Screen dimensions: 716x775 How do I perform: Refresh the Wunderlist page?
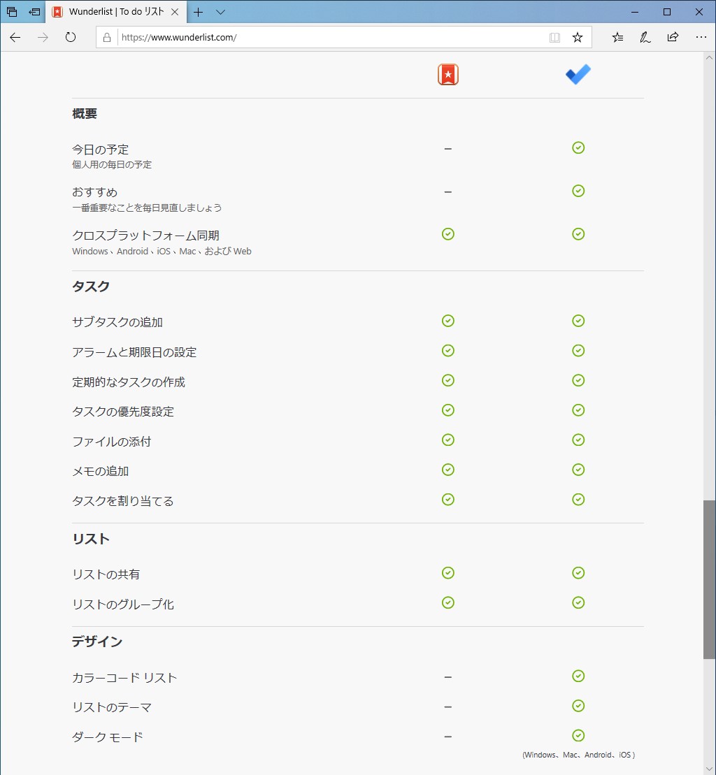click(70, 37)
